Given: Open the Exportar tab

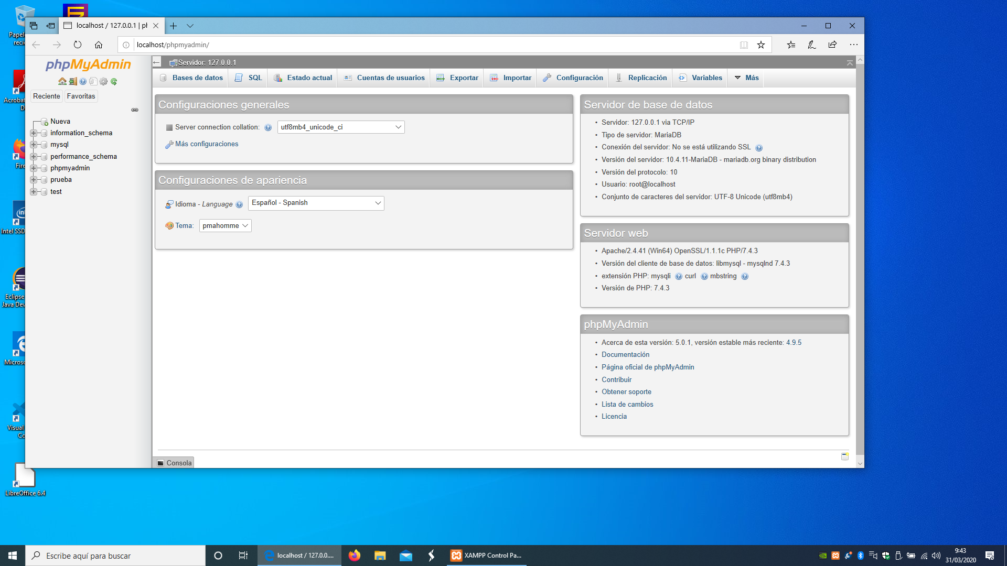Looking at the screenshot, I should click(457, 78).
